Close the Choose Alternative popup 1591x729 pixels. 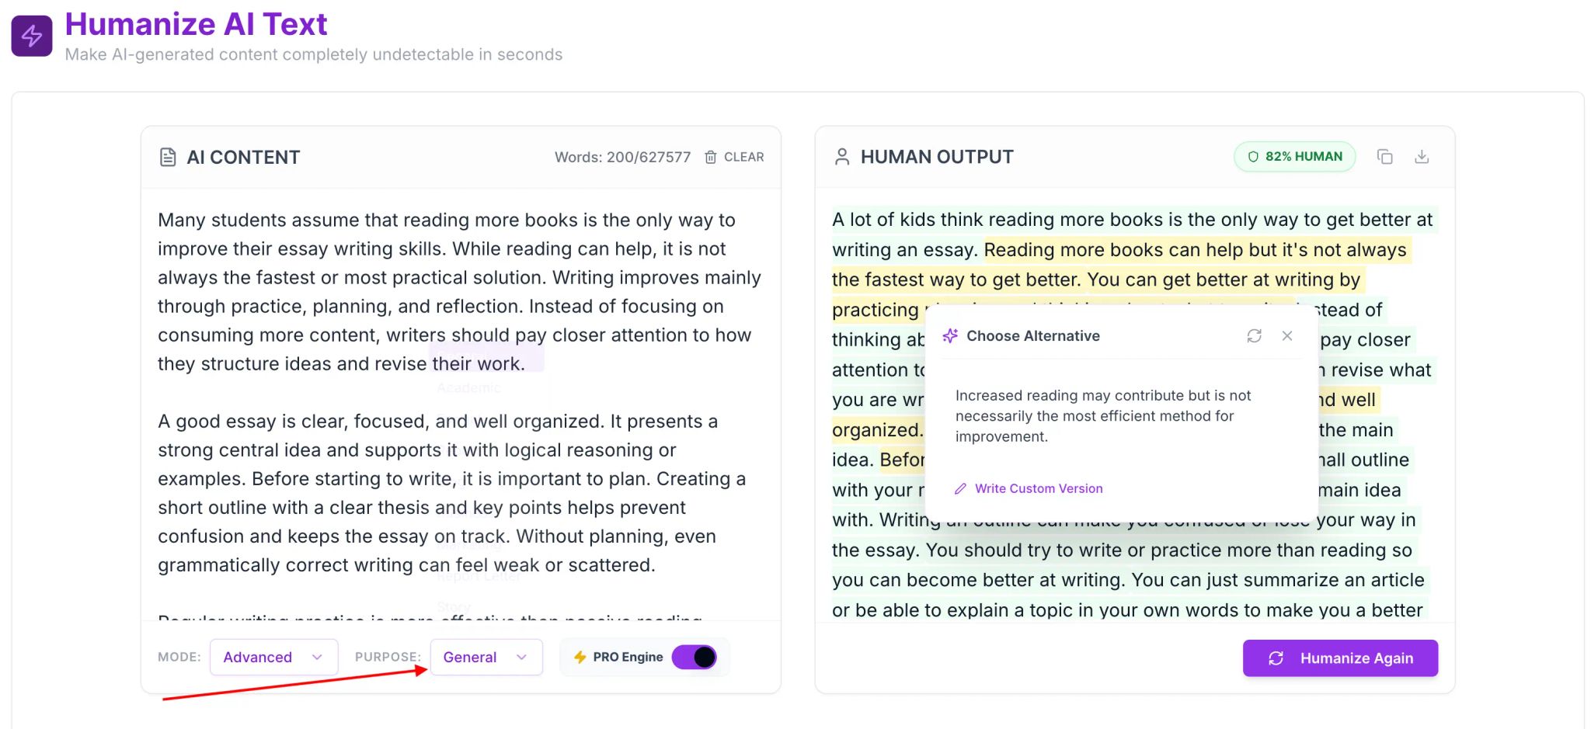[x=1287, y=336]
